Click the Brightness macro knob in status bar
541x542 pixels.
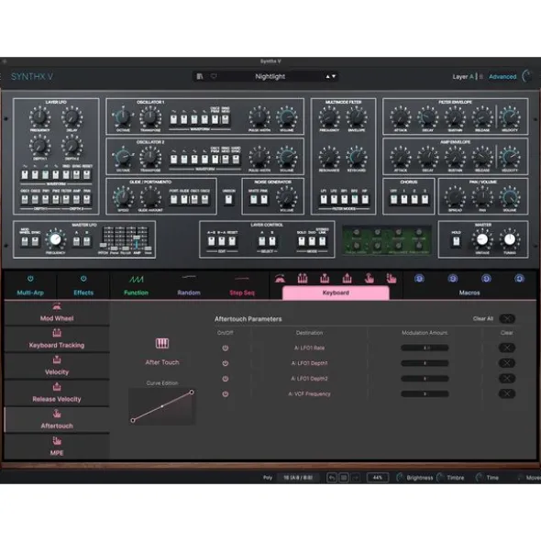(400, 478)
